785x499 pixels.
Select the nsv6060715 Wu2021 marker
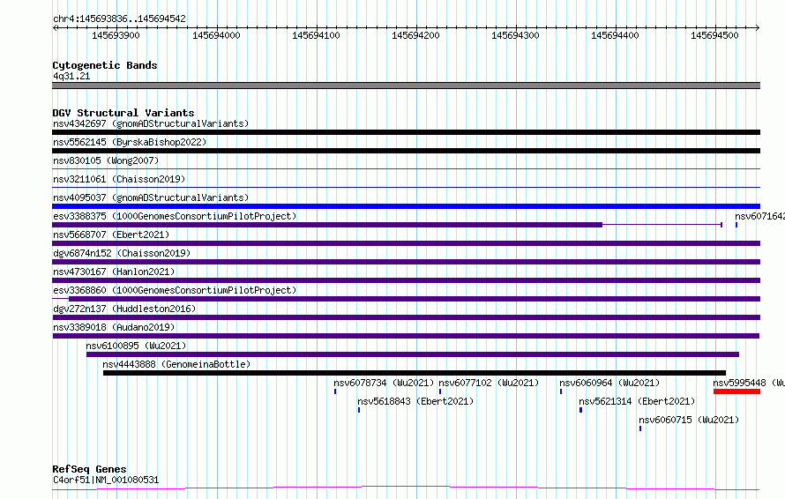640,428
